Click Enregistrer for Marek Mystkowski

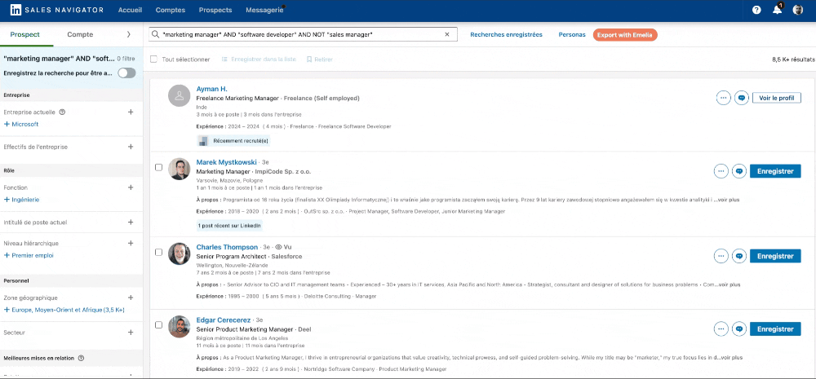pos(775,171)
